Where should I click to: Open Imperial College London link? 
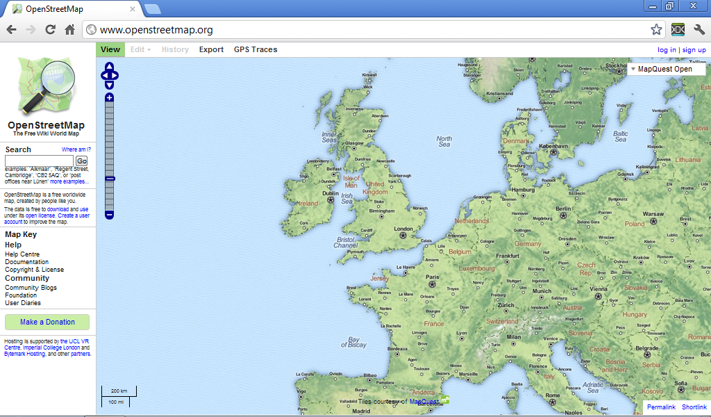coord(51,347)
